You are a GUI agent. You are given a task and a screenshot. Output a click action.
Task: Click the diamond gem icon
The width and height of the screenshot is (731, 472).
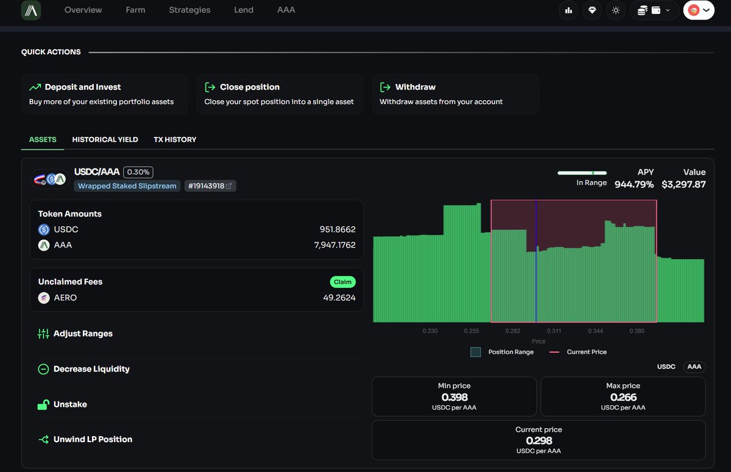(592, 10)
